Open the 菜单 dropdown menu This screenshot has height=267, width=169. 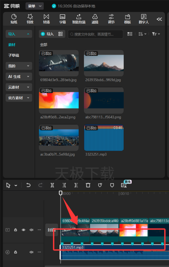tap(35, 6)
